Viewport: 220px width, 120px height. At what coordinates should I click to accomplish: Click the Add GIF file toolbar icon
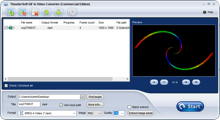pyautogui.click(x=10, y=12)
